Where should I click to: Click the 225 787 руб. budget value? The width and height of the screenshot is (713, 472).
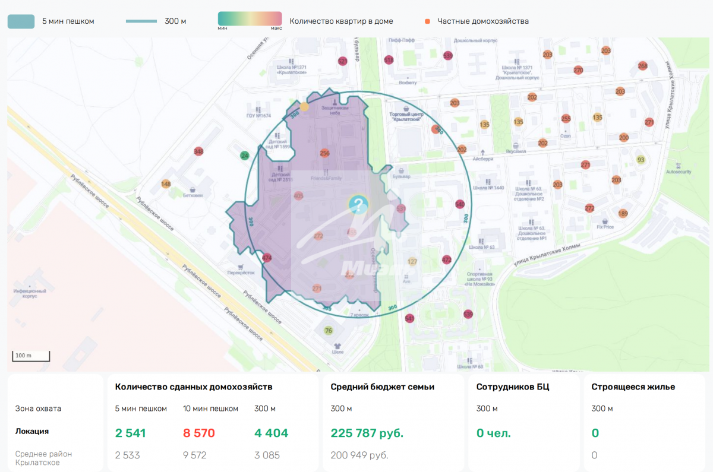pyautogui.click(x=367, y=433)
